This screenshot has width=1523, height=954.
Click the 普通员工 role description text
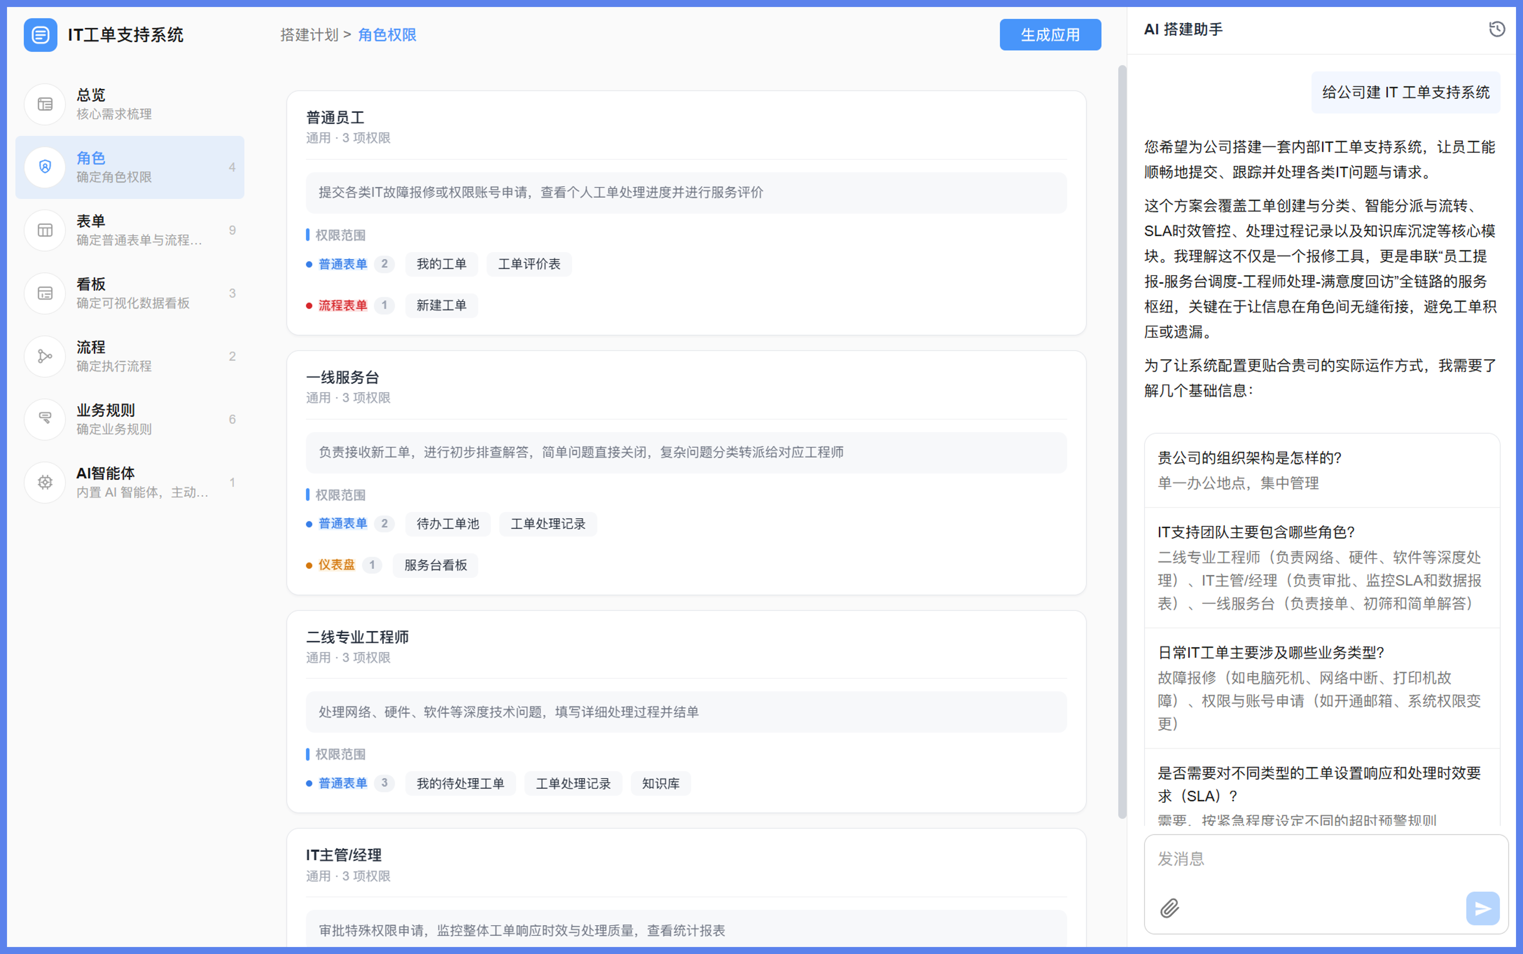pos(541,192)
